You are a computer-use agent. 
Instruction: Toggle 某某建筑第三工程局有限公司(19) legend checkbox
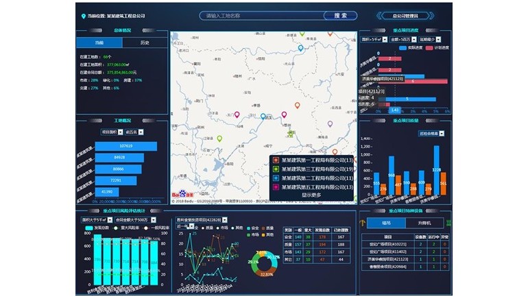[276, 169]
